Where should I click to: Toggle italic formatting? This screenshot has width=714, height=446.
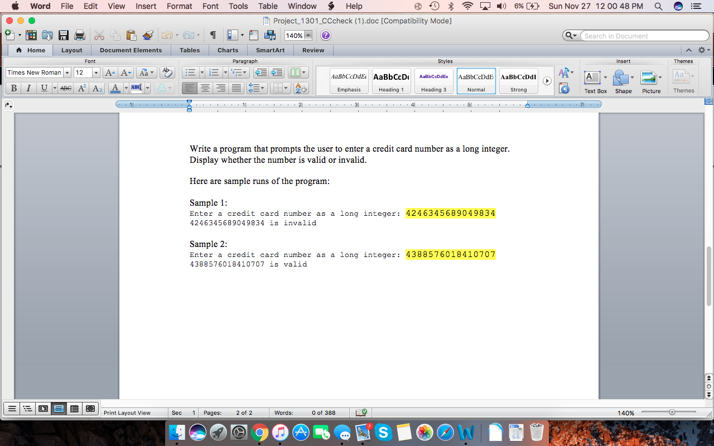pyautogui.click(x=28, y=88)
